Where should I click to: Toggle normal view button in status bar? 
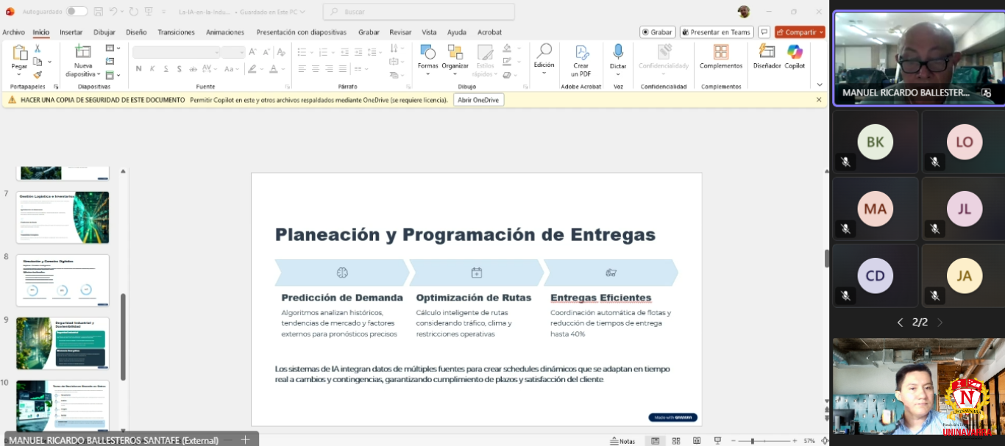pos(654,441)
